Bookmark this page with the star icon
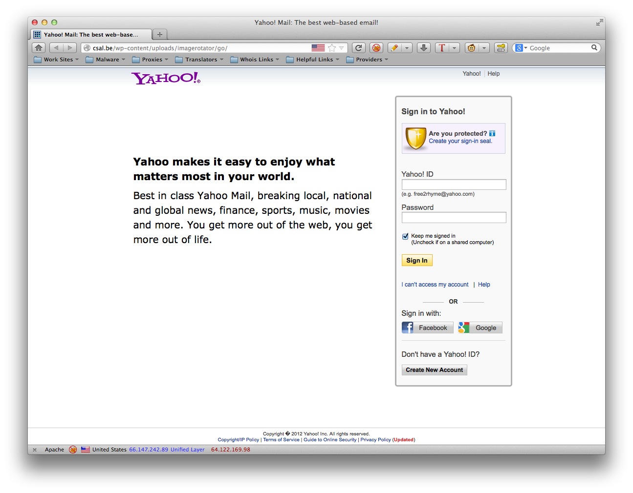 [332, 48]
